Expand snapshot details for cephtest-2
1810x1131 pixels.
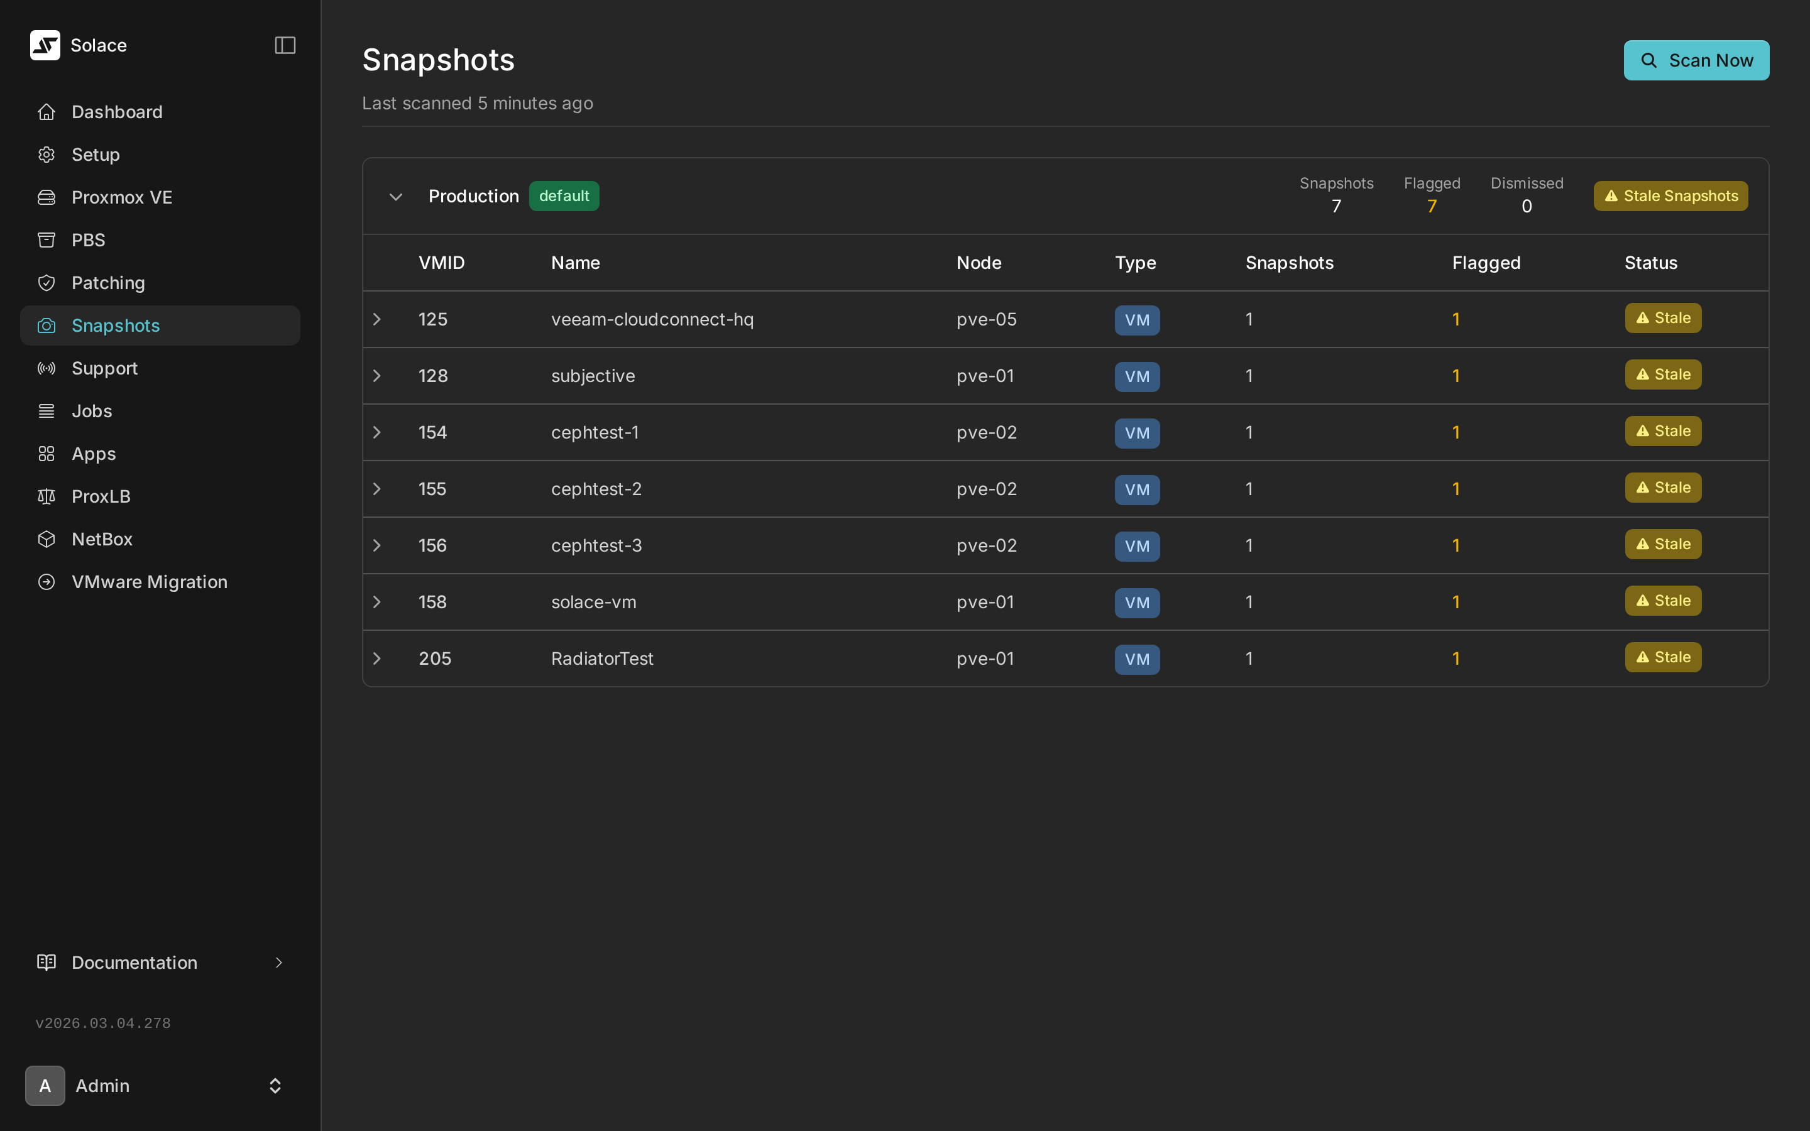click(x=377, y=488)
